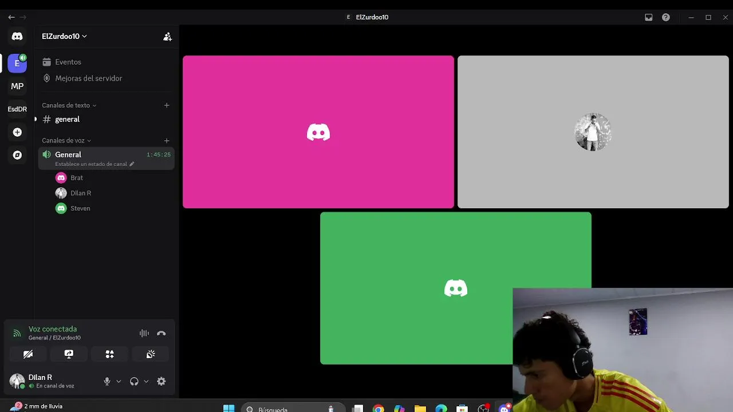Click General / ElZurdoo10 under Voz conectada
733x412 pixels.
point(54,338)
